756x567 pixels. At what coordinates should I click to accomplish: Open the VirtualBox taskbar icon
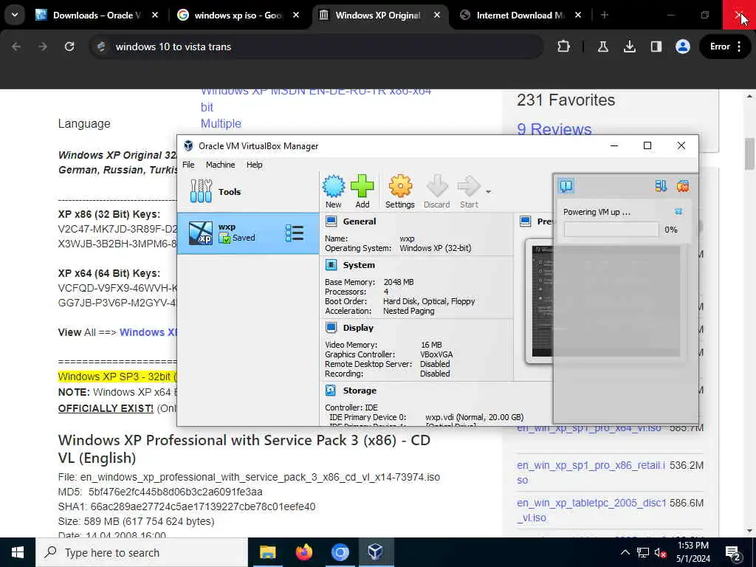(376, 552)
